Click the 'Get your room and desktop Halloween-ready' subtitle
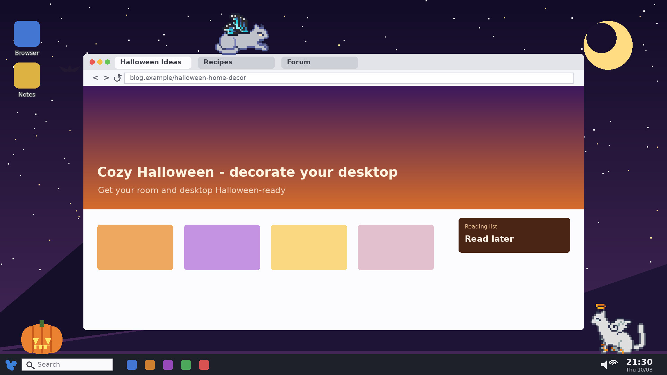Viewport: 667px width, 375px height. [x=192, y=190]
